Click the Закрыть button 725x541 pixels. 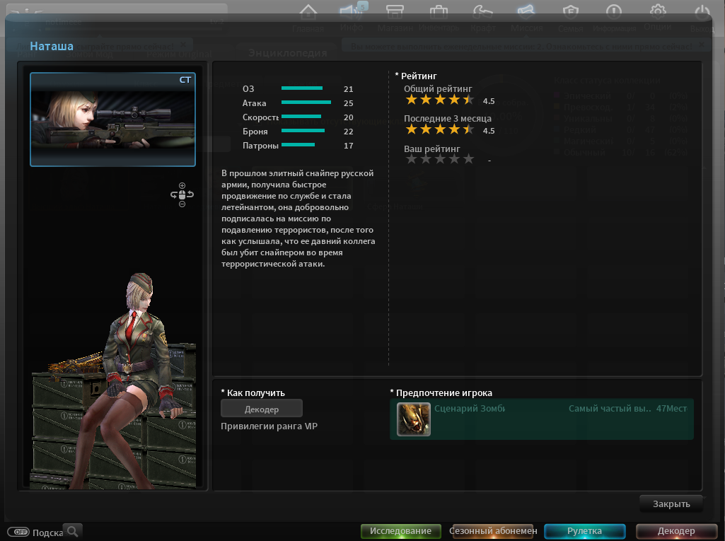pyautogui.click(x=671, y=504)
